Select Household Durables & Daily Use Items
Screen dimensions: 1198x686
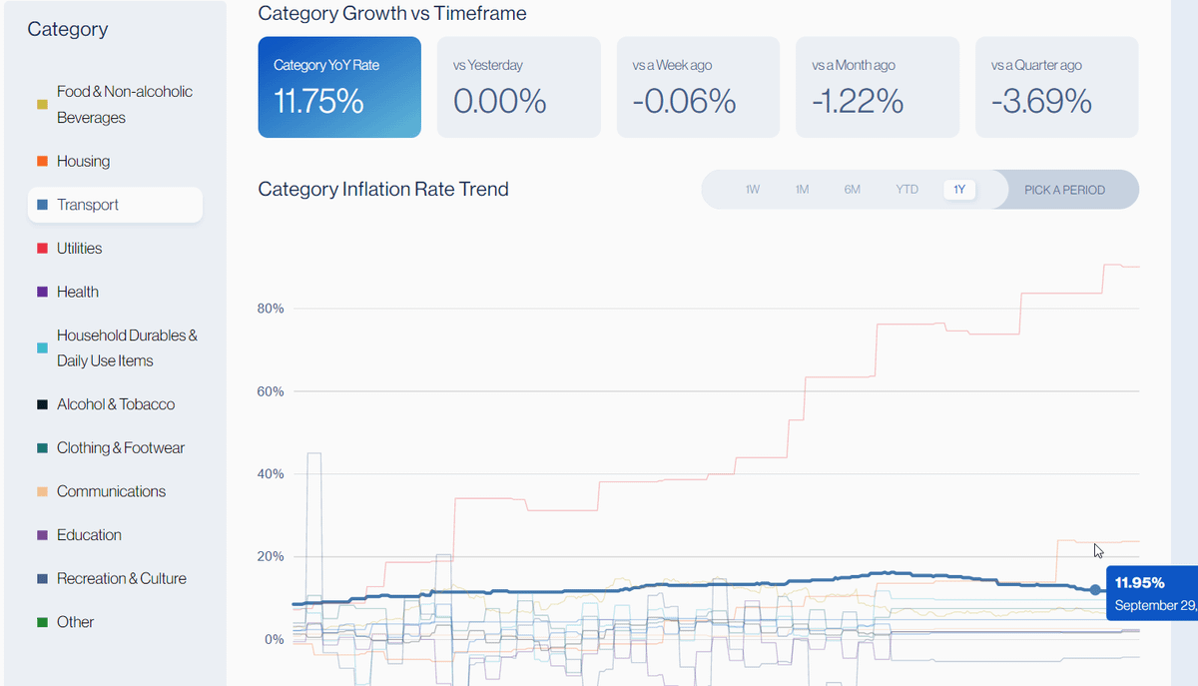126,347
